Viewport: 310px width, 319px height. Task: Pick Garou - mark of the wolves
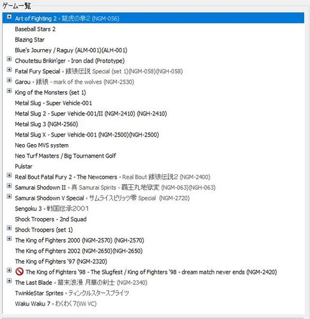[x=74, y=82]
